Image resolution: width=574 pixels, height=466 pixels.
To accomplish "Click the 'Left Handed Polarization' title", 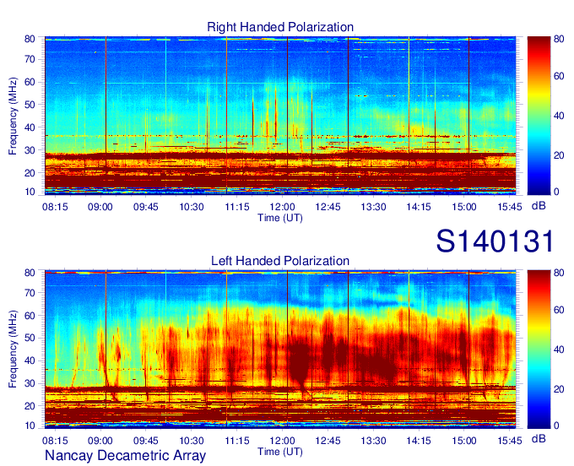I will [280, 261].
